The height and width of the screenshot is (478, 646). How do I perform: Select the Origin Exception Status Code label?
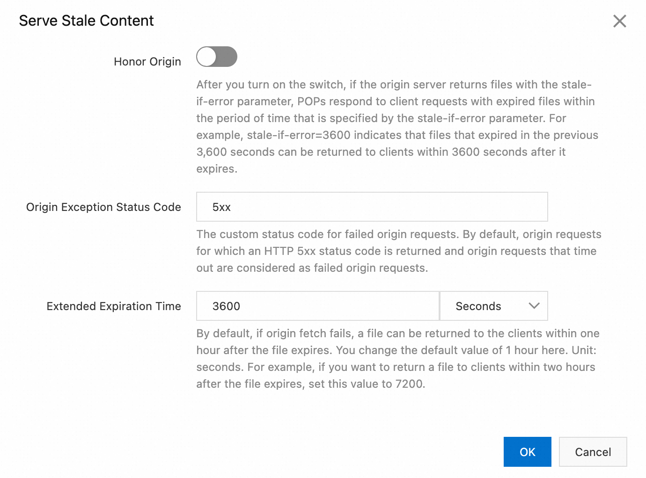(103, 207)
